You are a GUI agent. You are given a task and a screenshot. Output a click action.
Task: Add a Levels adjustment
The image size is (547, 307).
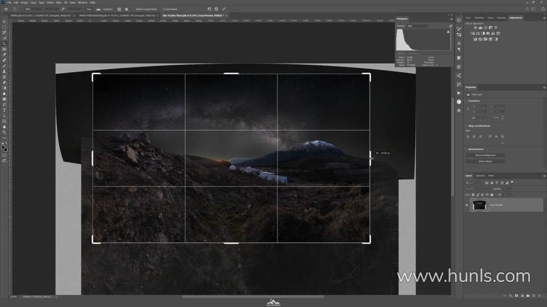[x=480, y=28]
